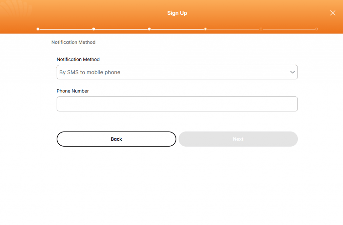Click the faded progress line between the fifth and sixth steps
The image size is (343, 225).
point(289,29)
